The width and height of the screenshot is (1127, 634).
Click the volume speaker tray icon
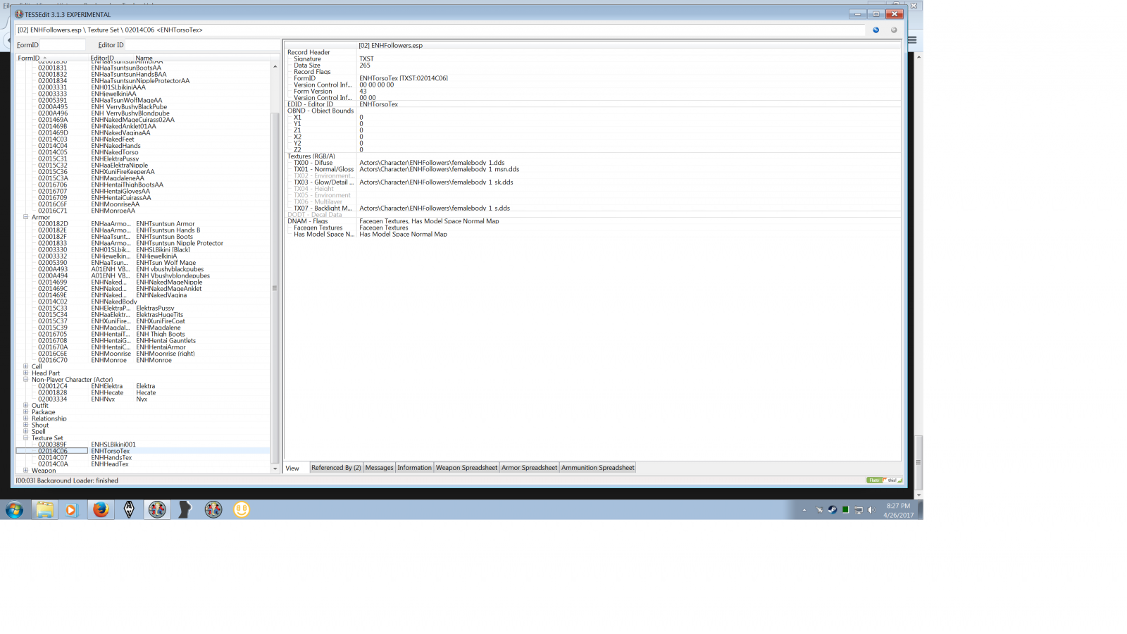click(x=871, y=510)
